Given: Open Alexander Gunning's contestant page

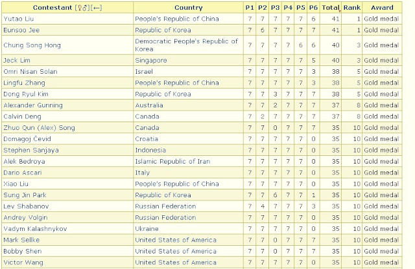Looking at the screenshot, I should tap(33, 105).
